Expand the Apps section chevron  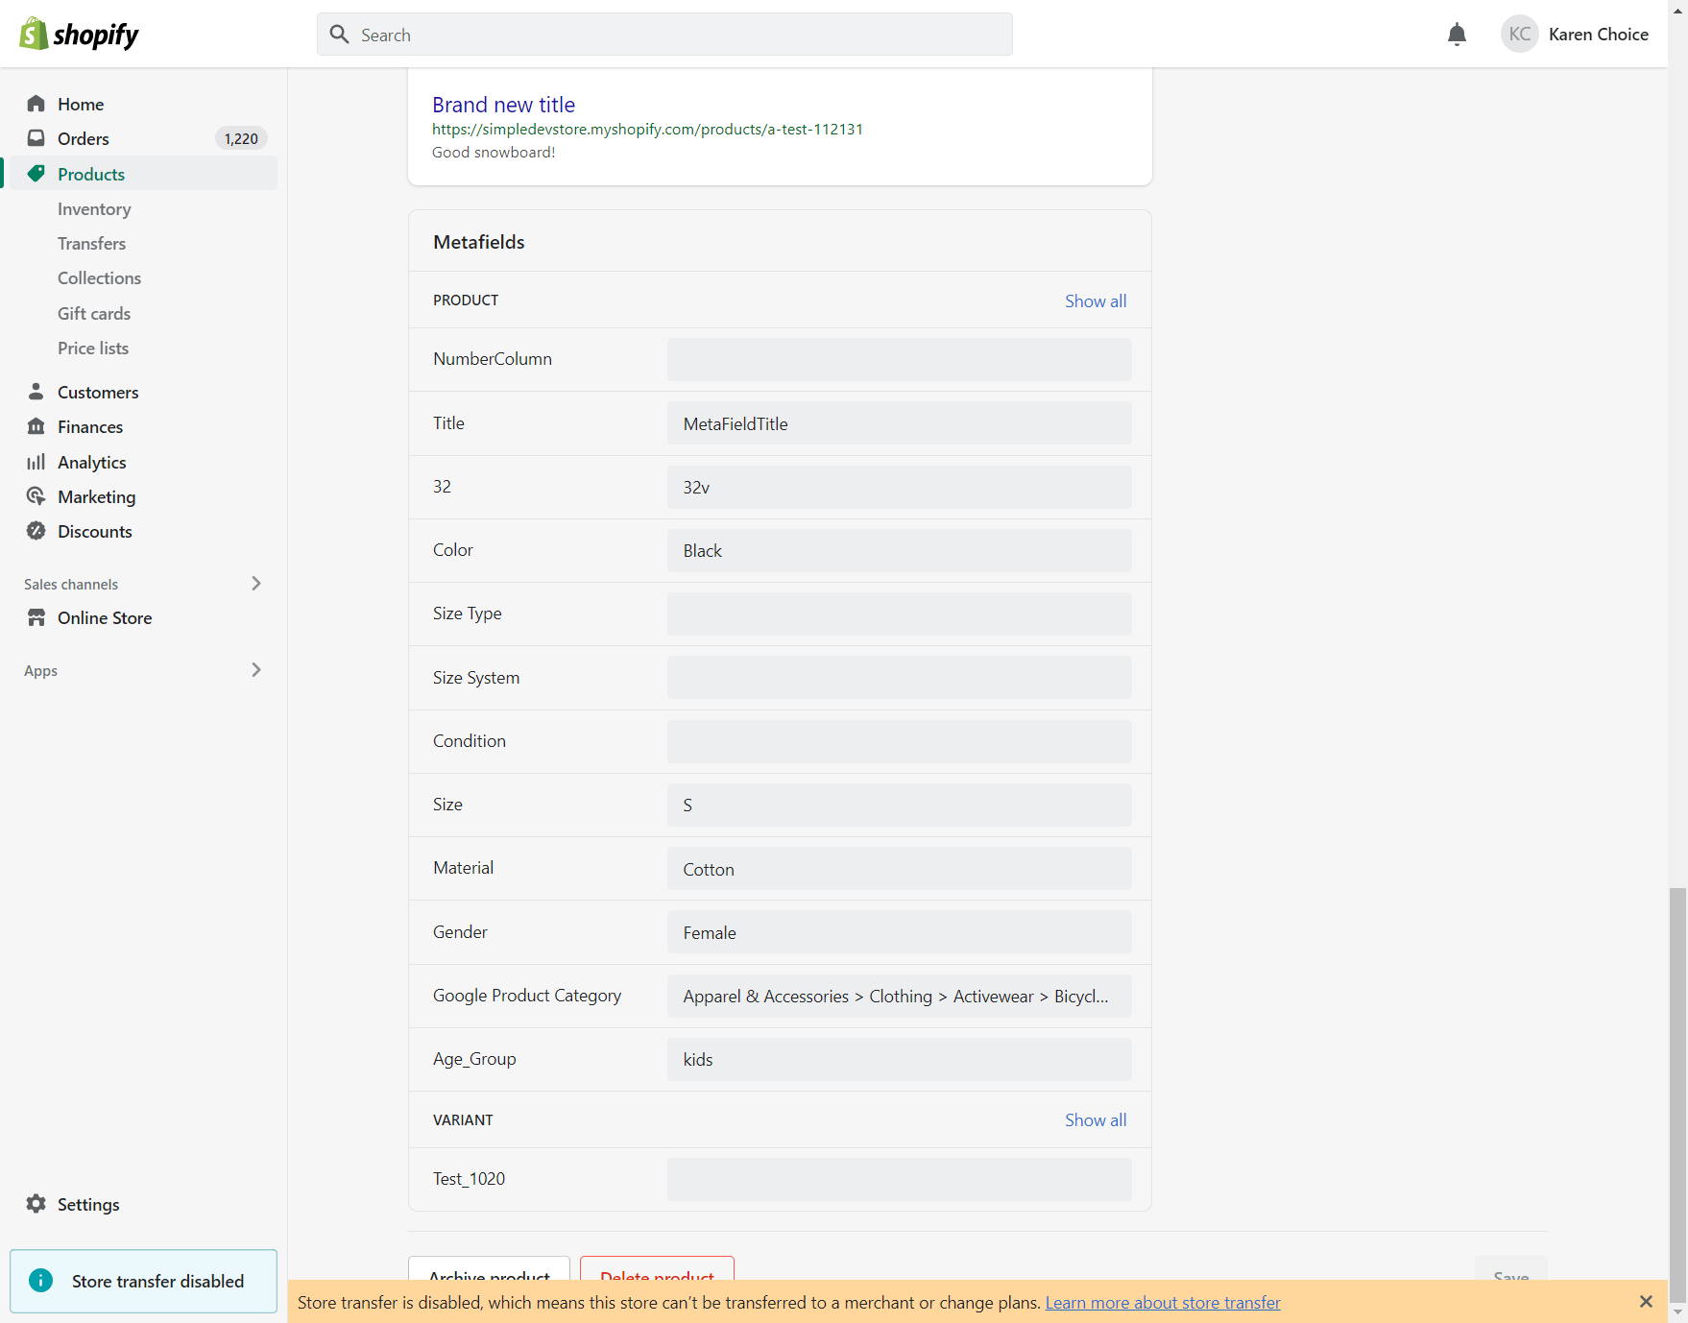point(255,670)
